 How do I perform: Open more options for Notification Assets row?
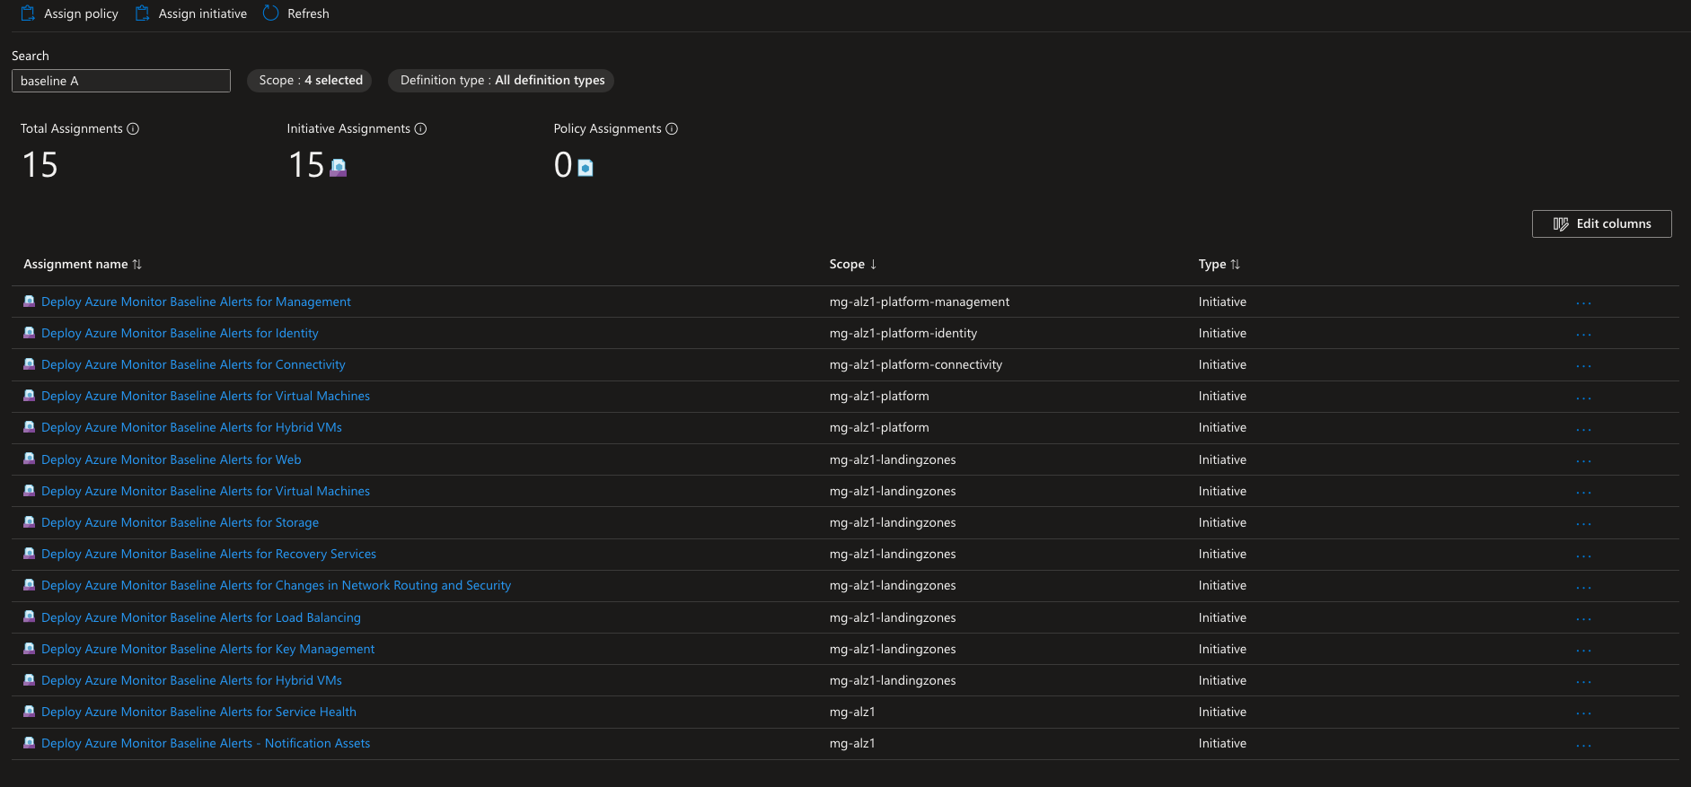point(1583,745)
